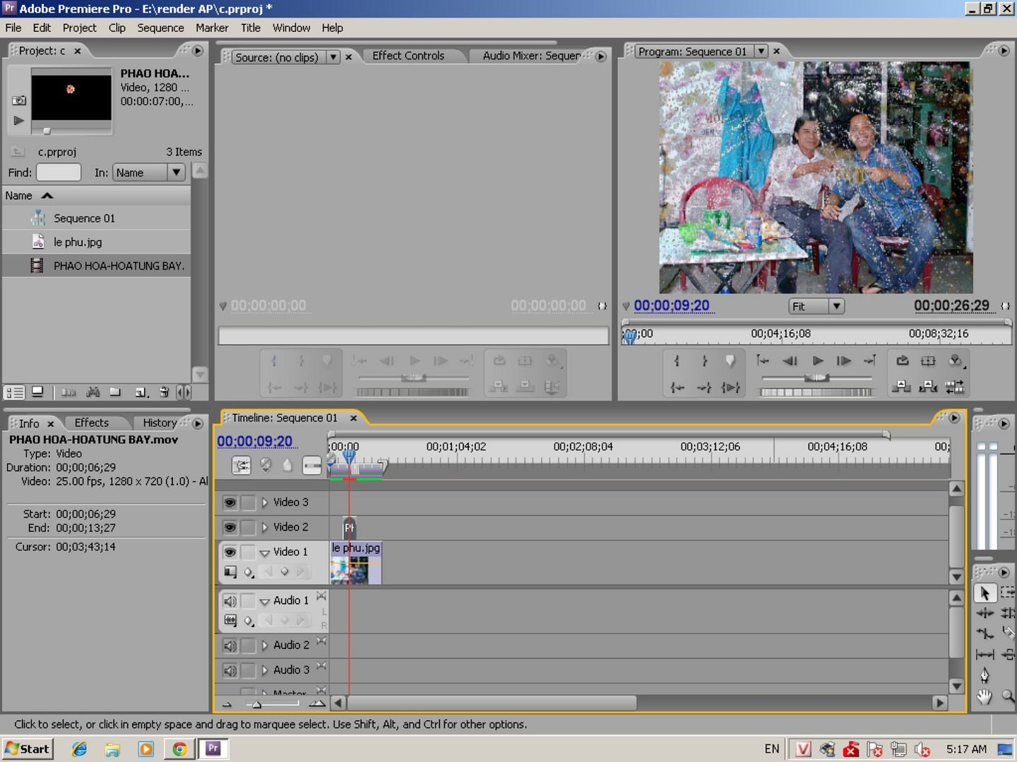The image size is (1017, 762).
Task: Select the Rate Stretch tool
Action: (x=985, y=634)
